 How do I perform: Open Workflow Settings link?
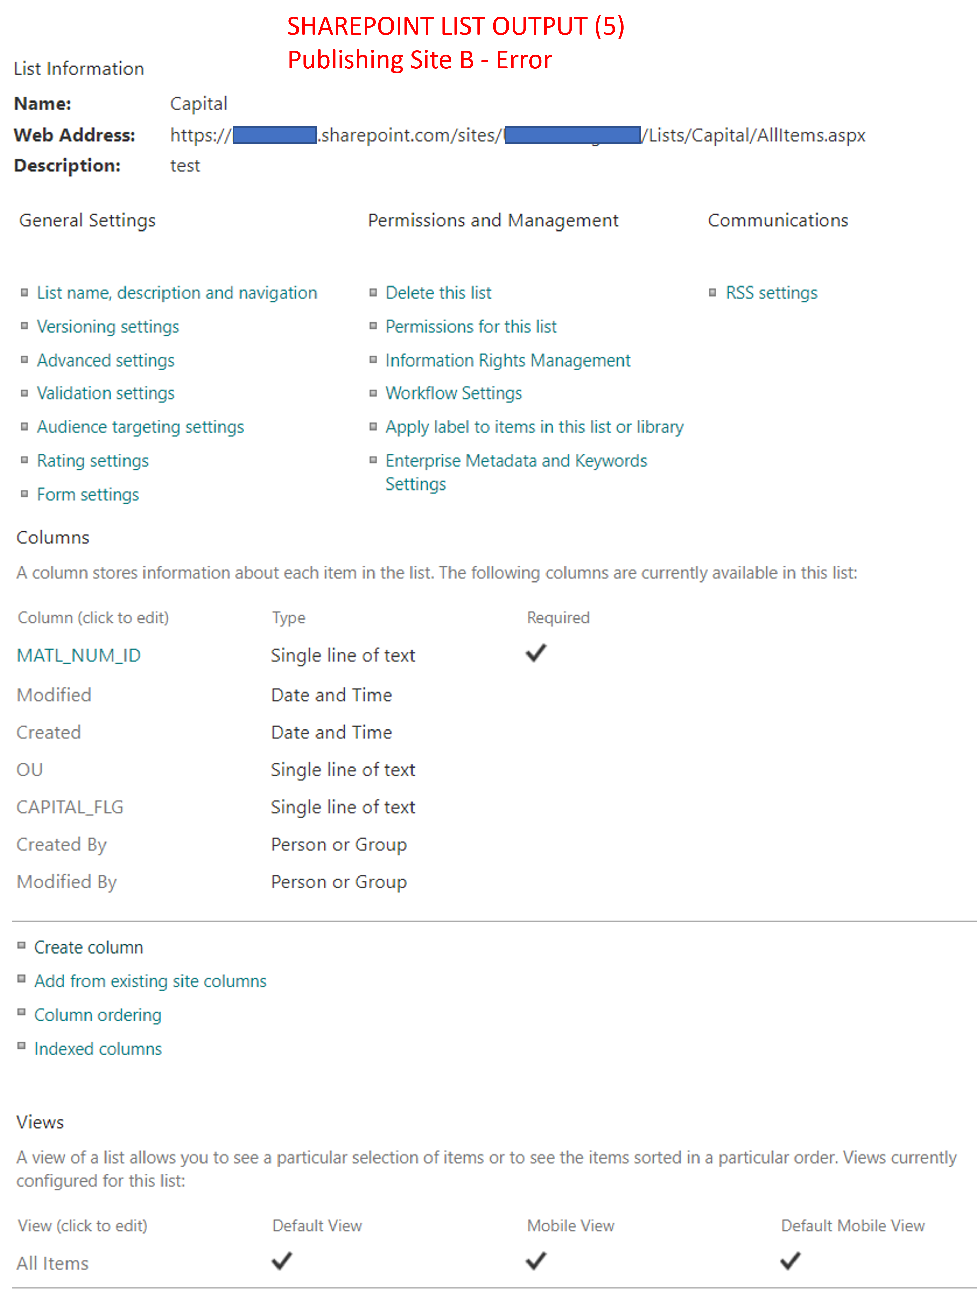point(453,393)
